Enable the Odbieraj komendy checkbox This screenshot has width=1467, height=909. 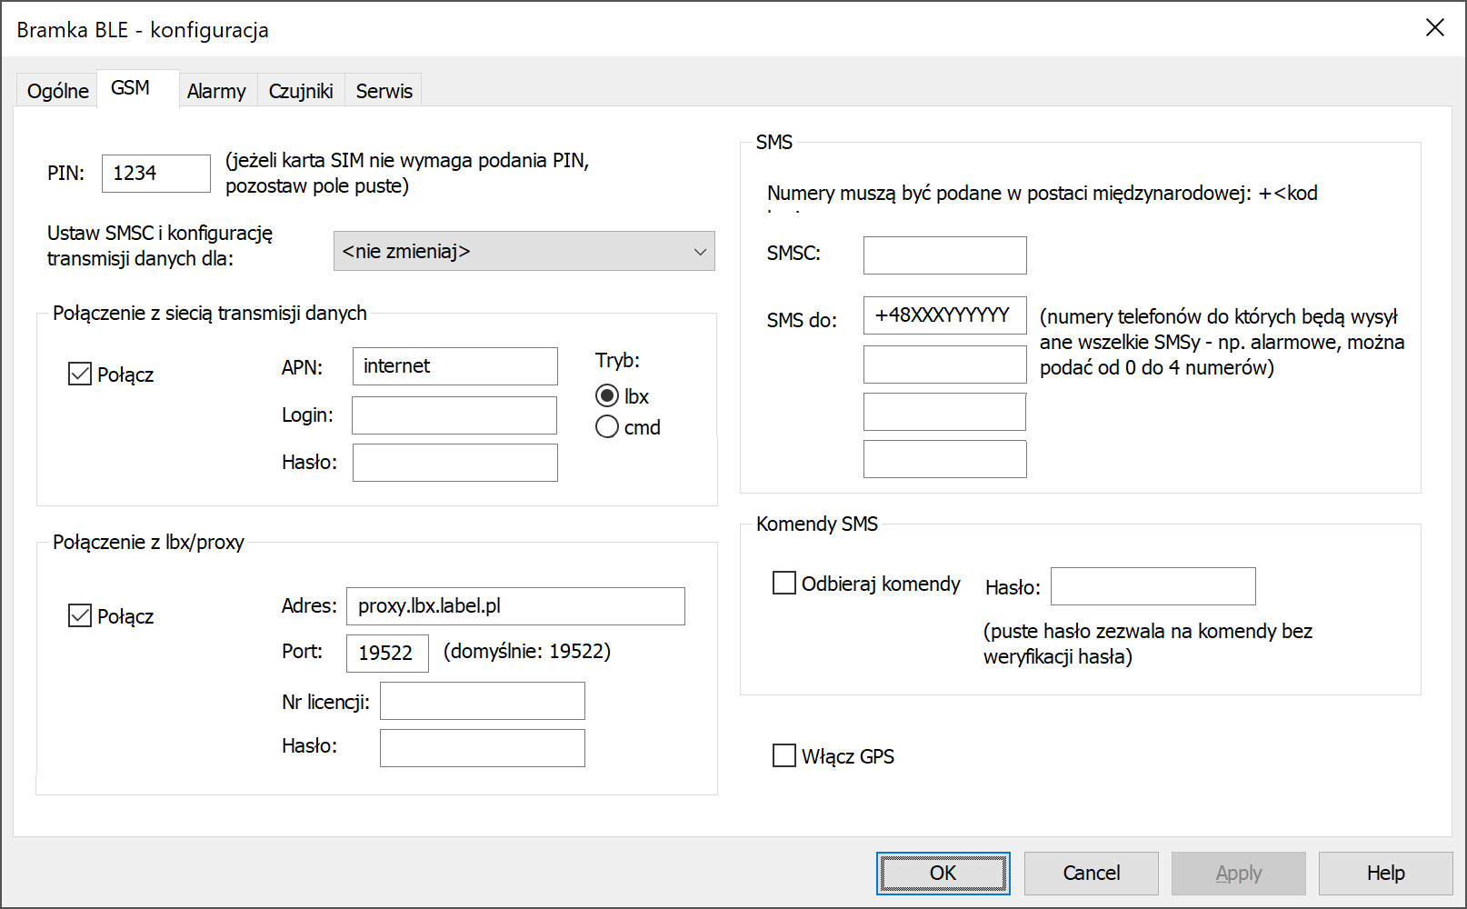(x=783, y=583)
